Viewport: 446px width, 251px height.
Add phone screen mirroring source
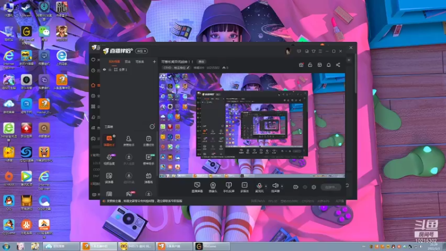(229, 187)
